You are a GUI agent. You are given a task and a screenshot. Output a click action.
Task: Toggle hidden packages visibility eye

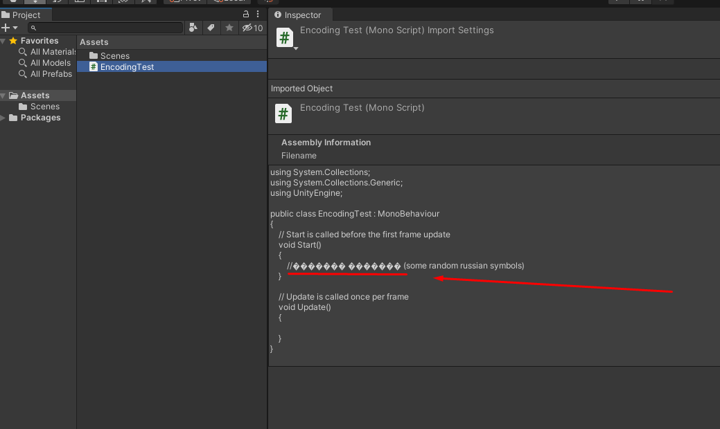coord(247,28)
